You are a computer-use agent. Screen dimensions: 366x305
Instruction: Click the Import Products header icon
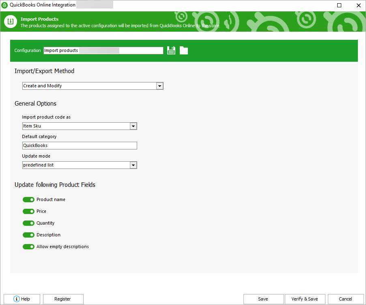coord(11,22)
